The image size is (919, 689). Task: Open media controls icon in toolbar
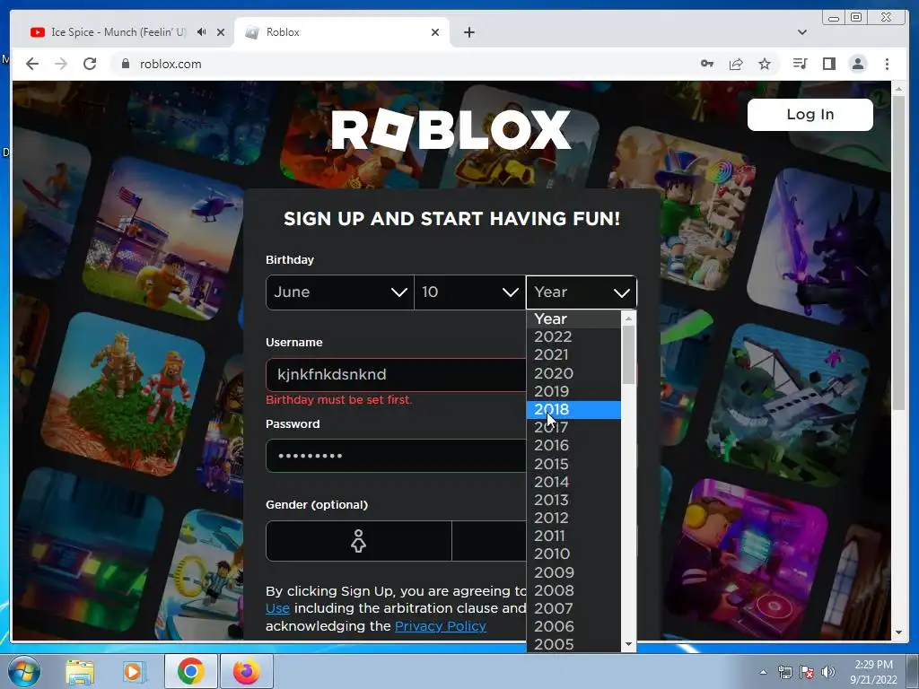[800, 64]
